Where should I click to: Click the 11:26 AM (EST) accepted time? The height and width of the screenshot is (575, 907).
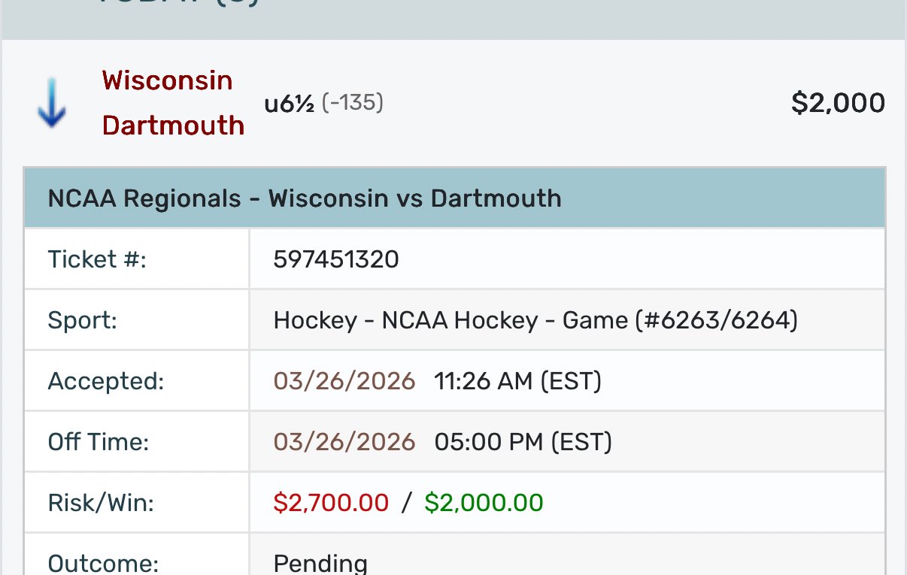tap(517, 381)
